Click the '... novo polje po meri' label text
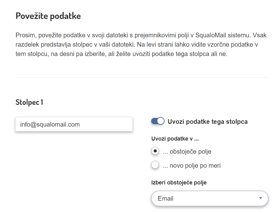The image size is (279, 214). pos(192,165)
